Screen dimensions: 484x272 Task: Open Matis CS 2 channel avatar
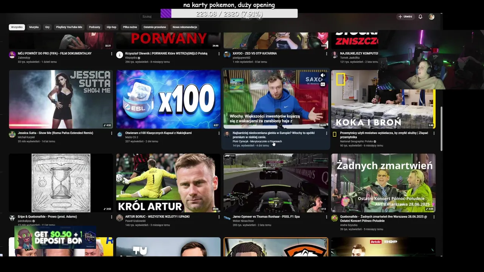coord(119,134)
